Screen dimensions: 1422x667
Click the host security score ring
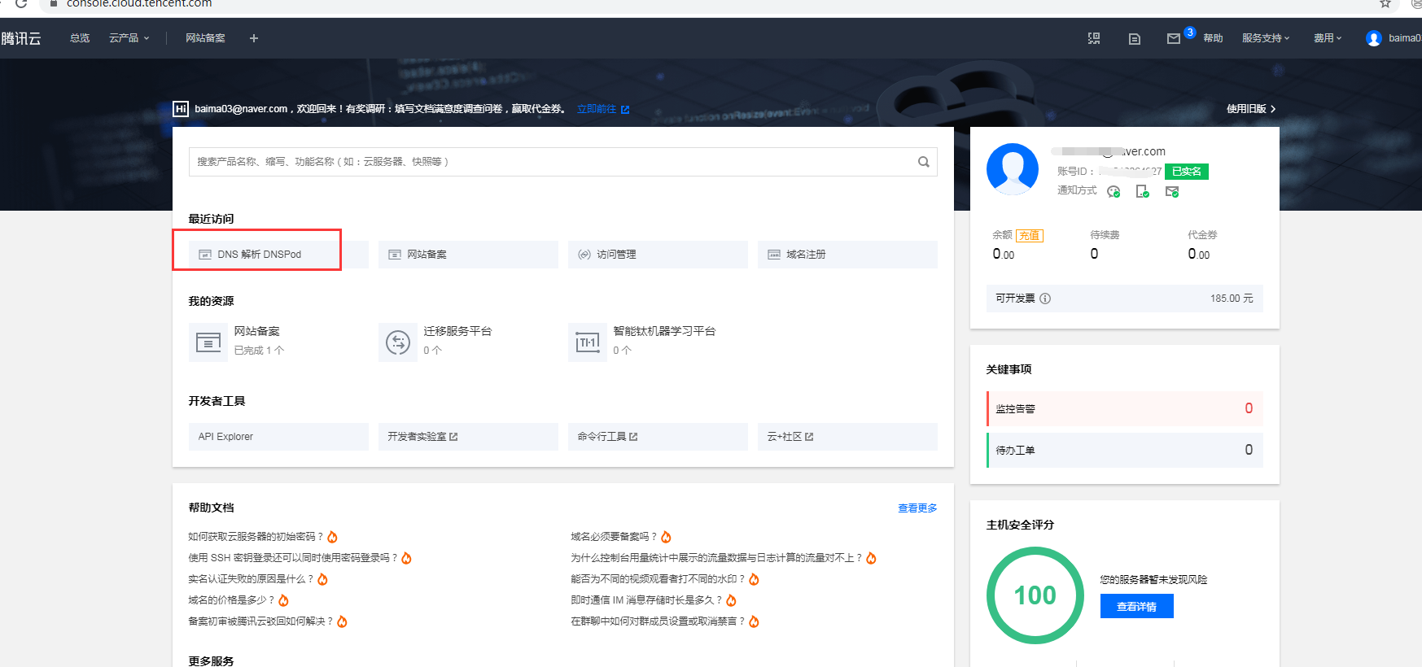click(1035, 595)
